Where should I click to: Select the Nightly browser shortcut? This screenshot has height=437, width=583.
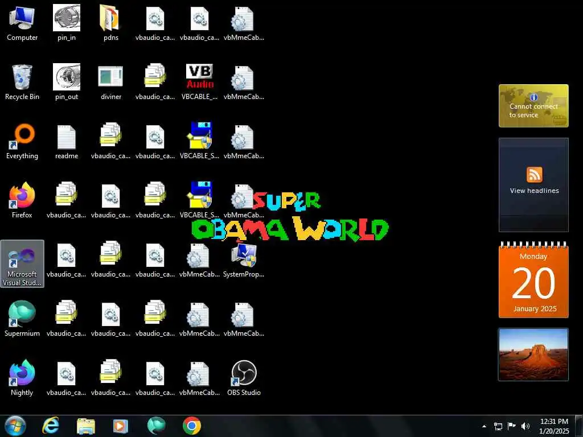coord(22,378)
